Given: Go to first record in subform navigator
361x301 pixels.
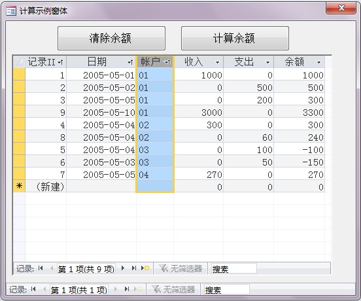Looking at the screenshot, I should point(41,268).
